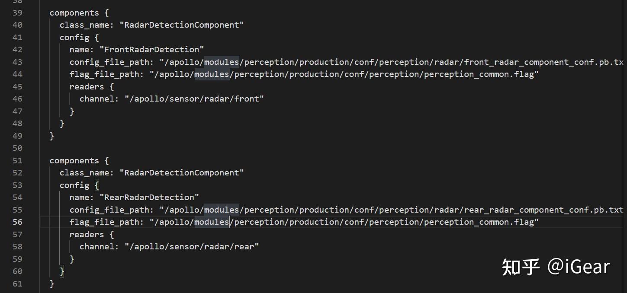
Task: Click the 知乎 @iGear watermark
Action: 556,267
